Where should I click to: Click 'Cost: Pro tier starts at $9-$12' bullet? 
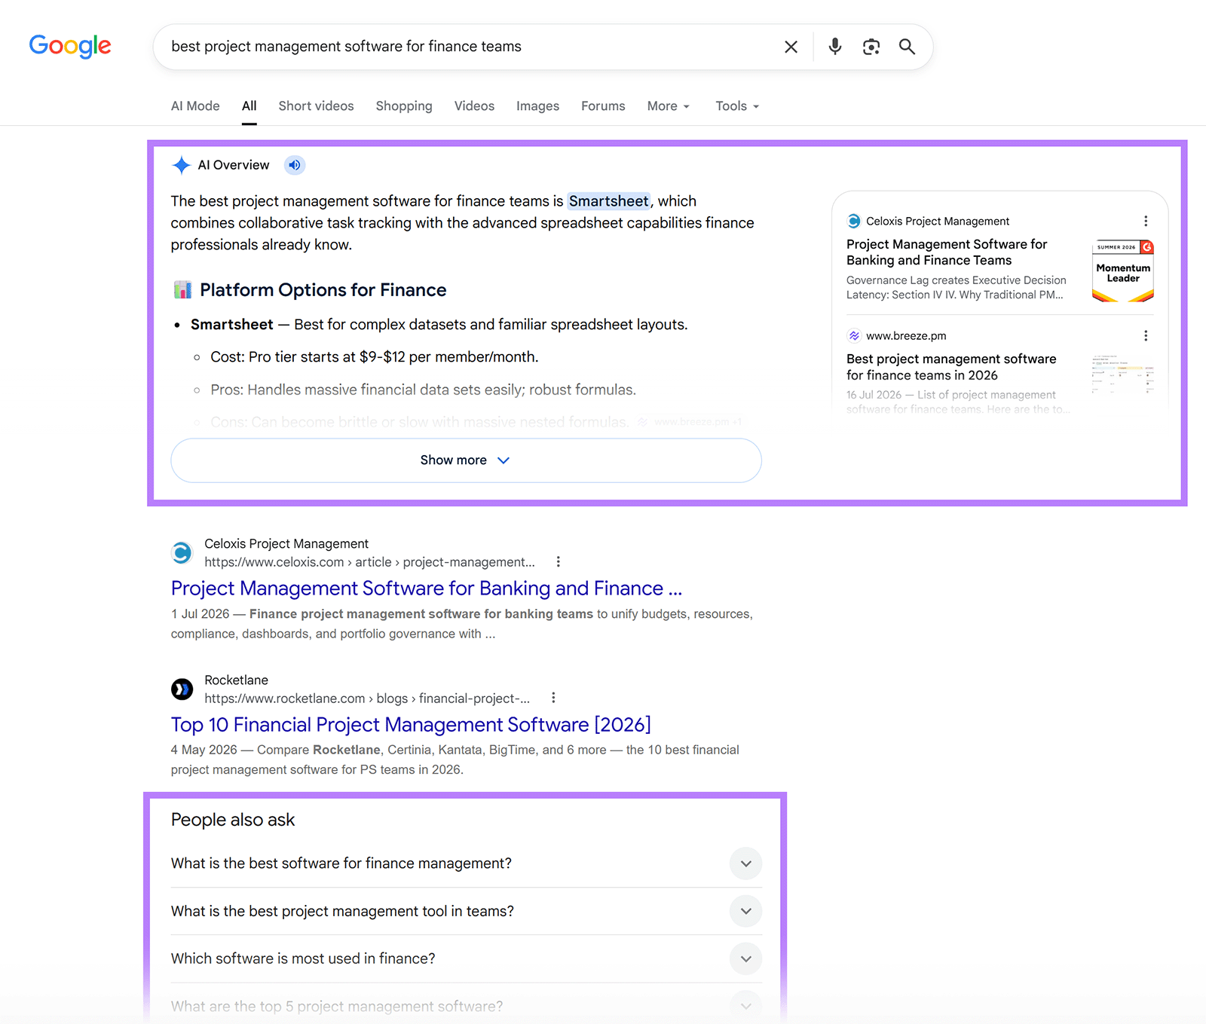[375, 357]
